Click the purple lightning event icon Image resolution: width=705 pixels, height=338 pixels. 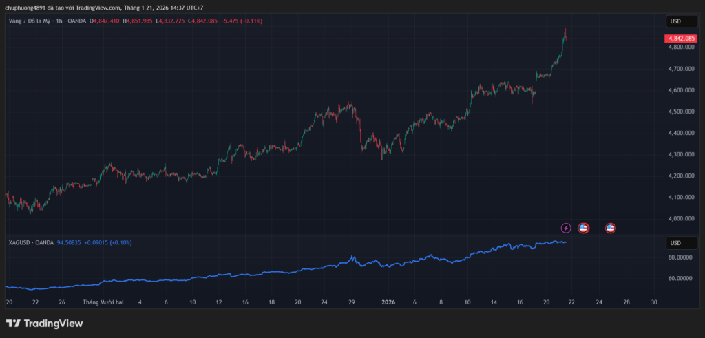coord(566,228)
